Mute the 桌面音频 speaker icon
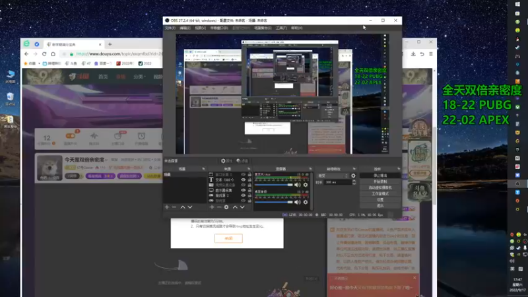This screenshot has width=528, height=297. [298, 202]
